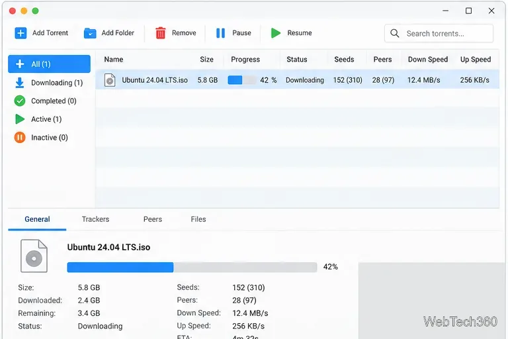Click the magnifying glass search icon
The width and height of the screenshot is (508, 339).
pos(395,33)
